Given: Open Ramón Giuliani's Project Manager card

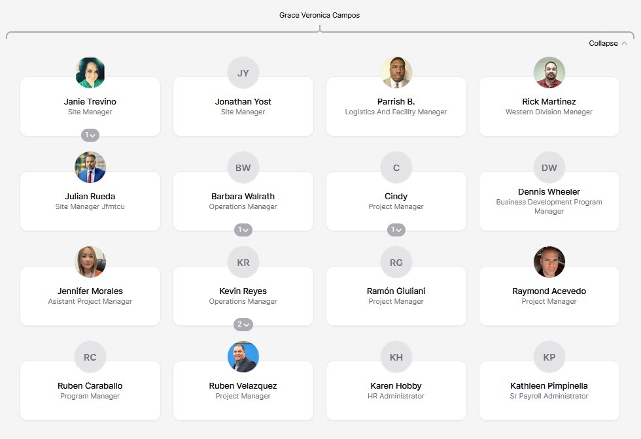Looking at the screenshot, I should pyautogui.click(x=396, y=296).
